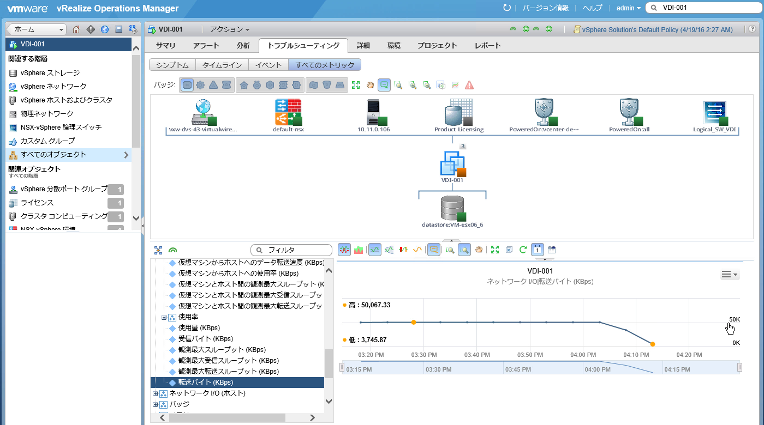Click fit-to-view icon in topology toolbar
The image size is (764, 425).
(356, 85)
